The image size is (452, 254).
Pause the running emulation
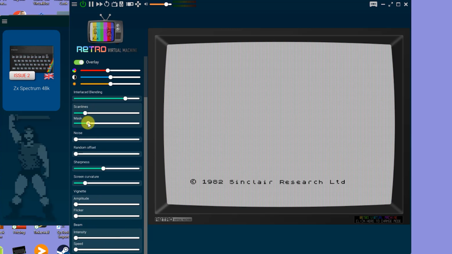(91, 5)
